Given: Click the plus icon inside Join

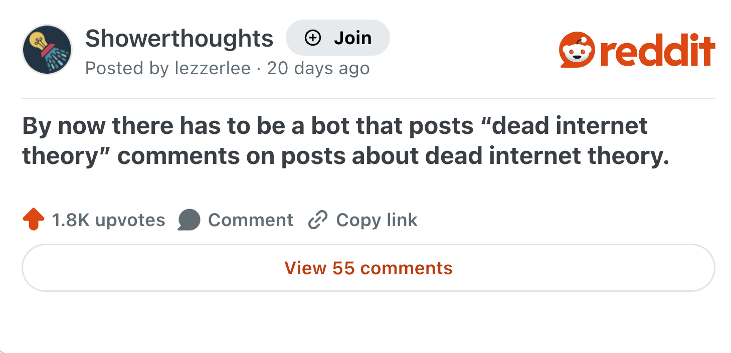Looking at the screenshot, I should point(313,38).
